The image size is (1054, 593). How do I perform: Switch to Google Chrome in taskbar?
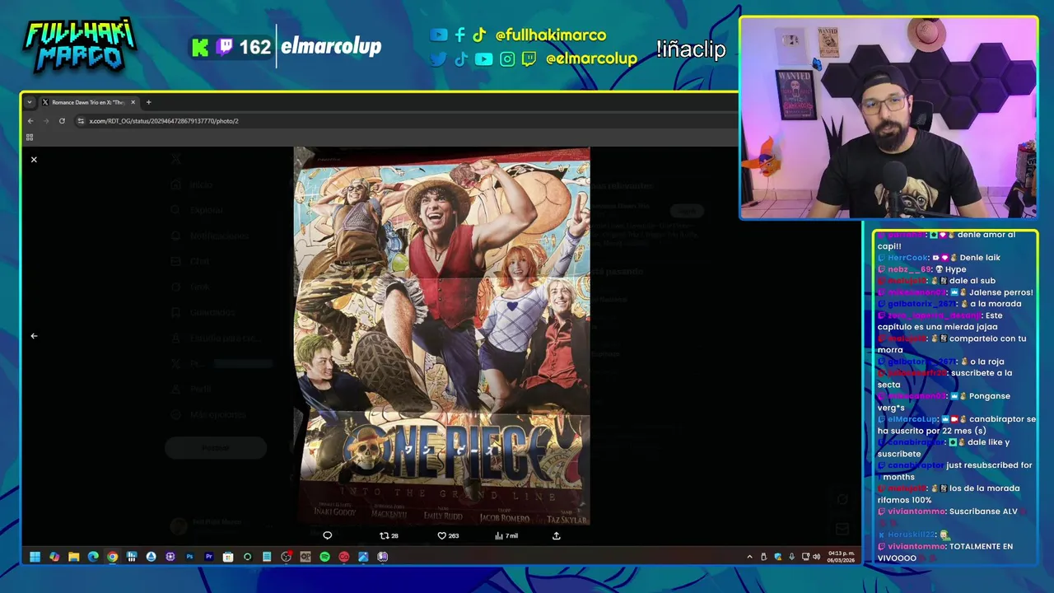point(112,557)
